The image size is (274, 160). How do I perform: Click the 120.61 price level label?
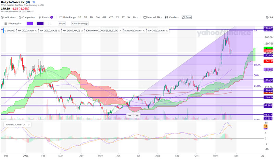(x=268, y=90)
